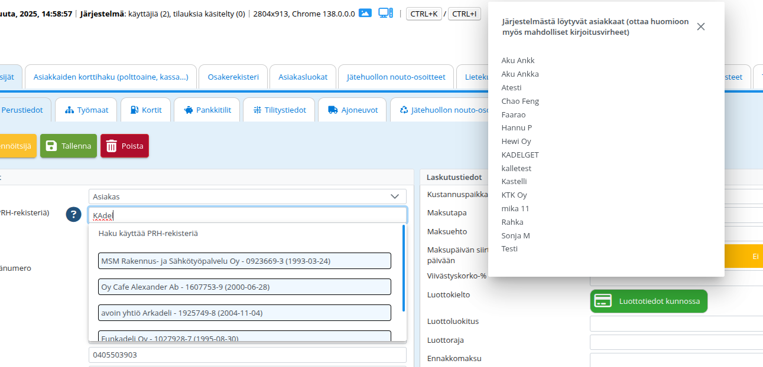Click the monitor display icon in top bar
The image size is (763, 367).
pos(385,13)
